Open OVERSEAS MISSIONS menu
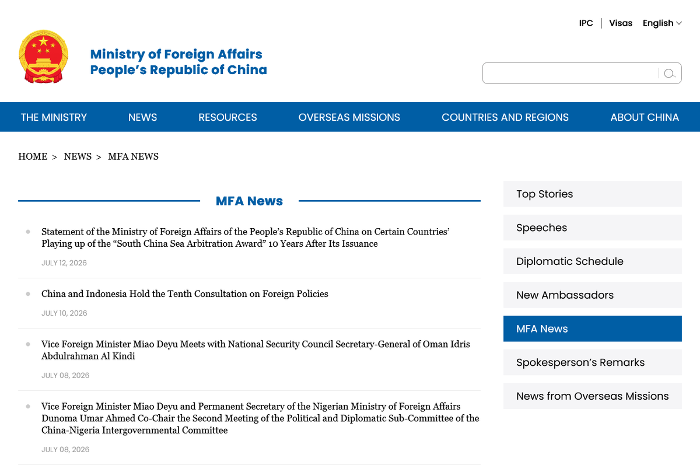This screenshot has height=465, width=700. pos(349,117)
